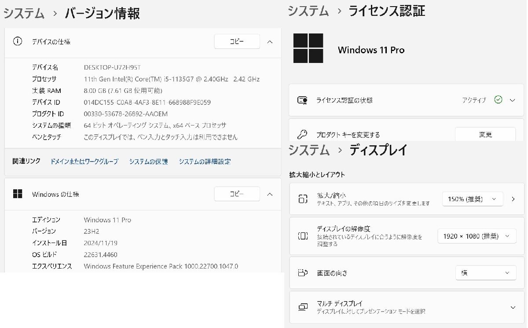Select OS build 22631.4460
The height and width of the screenshot is (328, 528).
(x=101, y=254)
